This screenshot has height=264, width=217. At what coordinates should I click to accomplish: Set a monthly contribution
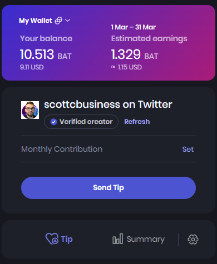click(x=188, y=149)
